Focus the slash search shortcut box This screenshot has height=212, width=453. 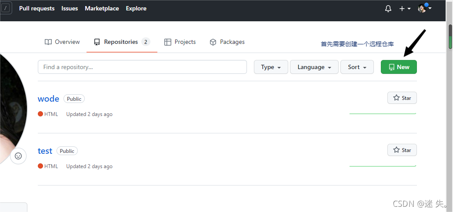(x=6, y=8)
